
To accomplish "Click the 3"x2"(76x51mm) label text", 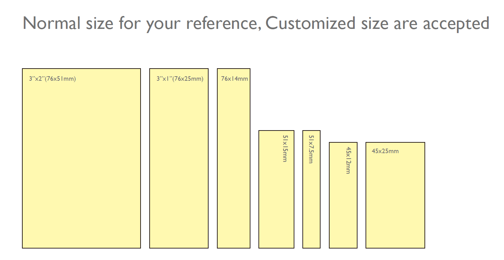I will [x=52, y=79].
